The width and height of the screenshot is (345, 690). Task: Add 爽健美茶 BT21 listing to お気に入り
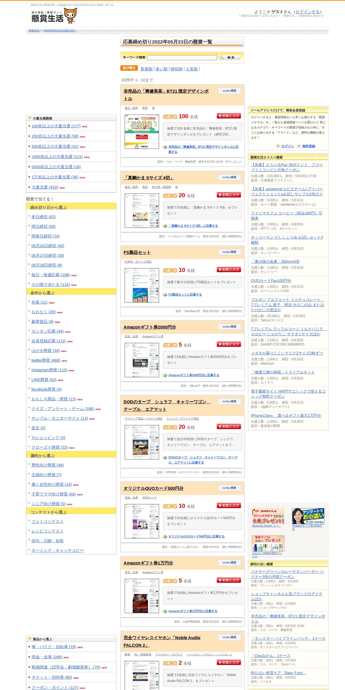[x=229, y=116]
